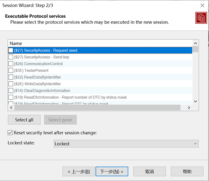Click the red wizard document icon

tap(201, 18)
